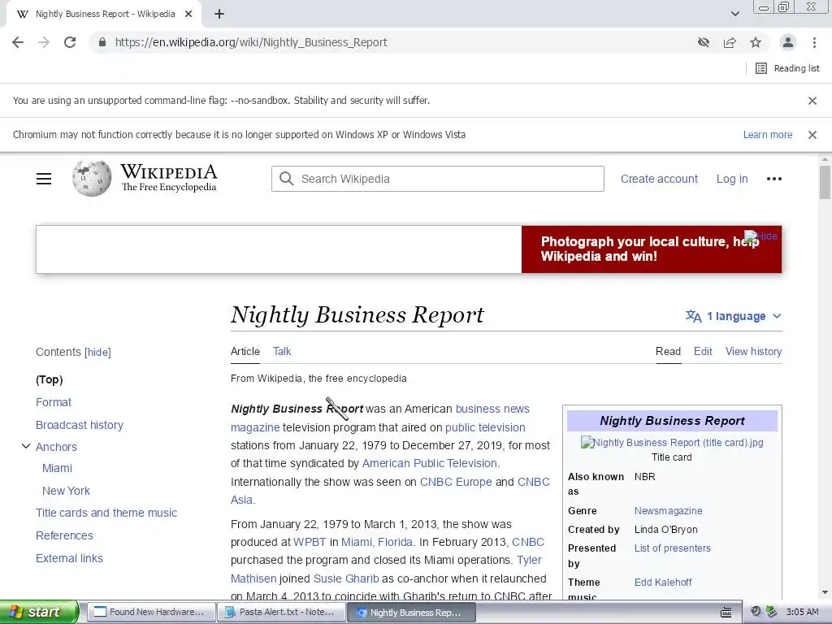The width and height of the screenshot is (832, 624).
Task: Jump to Anchors section
Action: [x=56, y=447]
